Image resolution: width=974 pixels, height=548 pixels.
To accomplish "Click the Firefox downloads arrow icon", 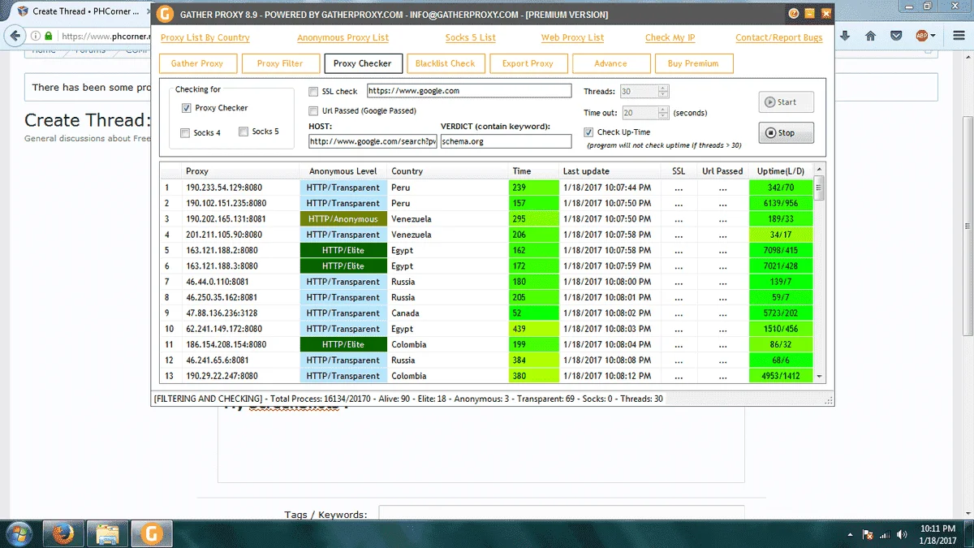I will 845,36.
